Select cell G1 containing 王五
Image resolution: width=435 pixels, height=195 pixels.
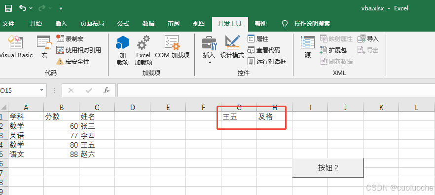click(x=239, y=117)
